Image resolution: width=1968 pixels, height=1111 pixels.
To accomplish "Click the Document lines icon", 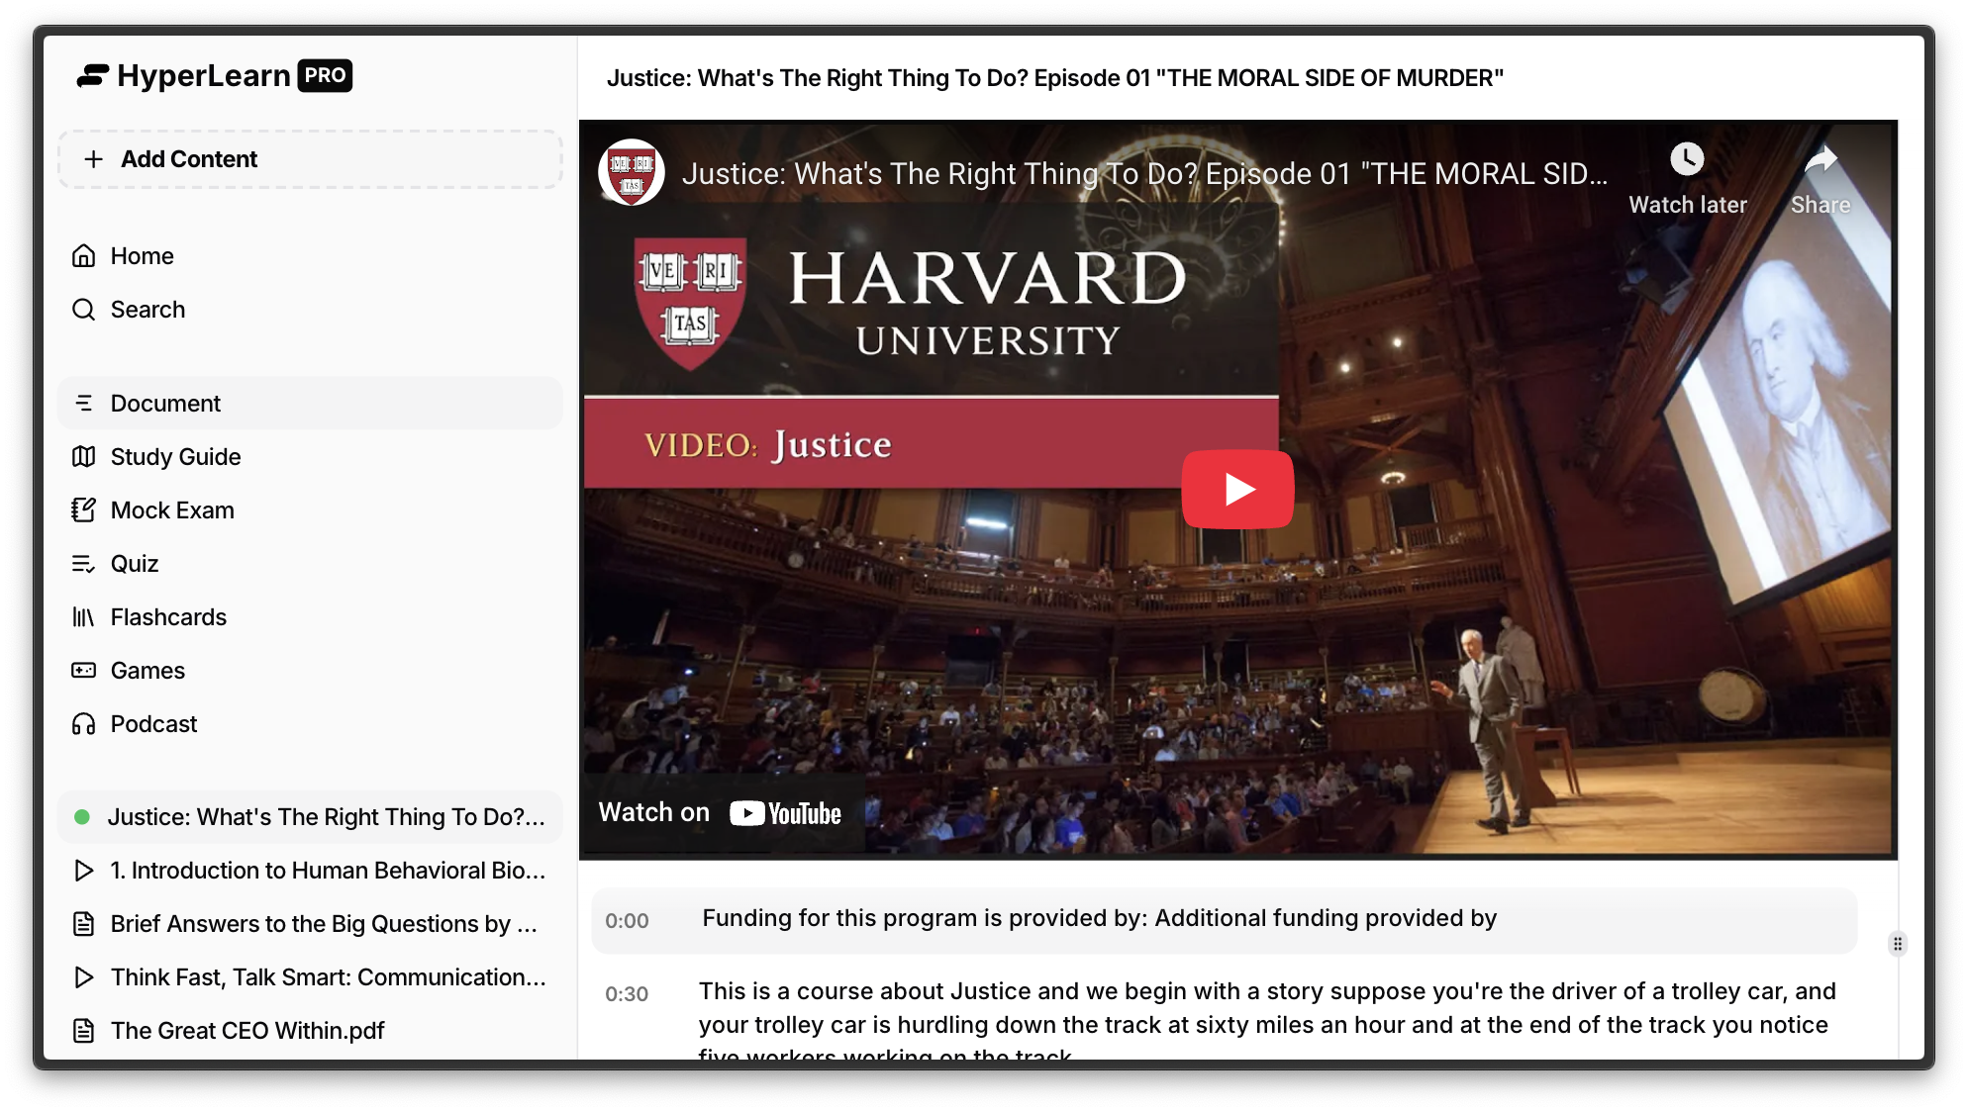I will (x=84, y=404).
